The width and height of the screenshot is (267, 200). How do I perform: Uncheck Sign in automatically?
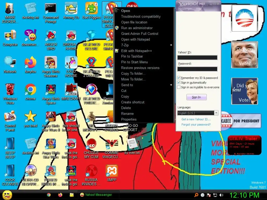(x=179, y=83)
